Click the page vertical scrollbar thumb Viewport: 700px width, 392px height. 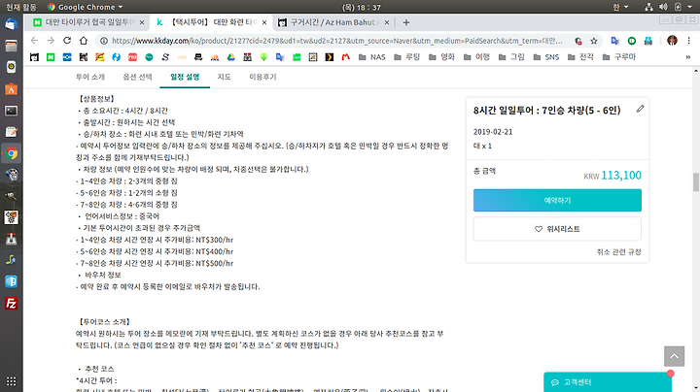[x=695, y=181]
